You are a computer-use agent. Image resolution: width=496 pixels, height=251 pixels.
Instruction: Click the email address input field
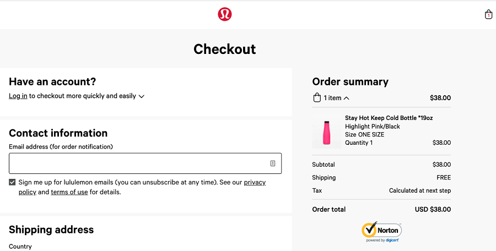pyautogui.click(x=145, y=163)
